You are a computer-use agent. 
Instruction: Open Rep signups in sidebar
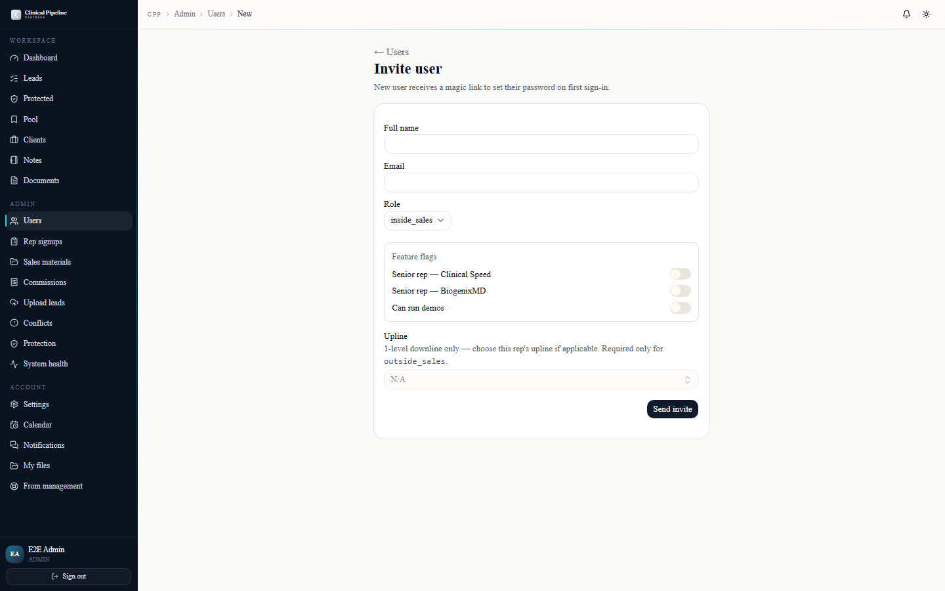69,242
